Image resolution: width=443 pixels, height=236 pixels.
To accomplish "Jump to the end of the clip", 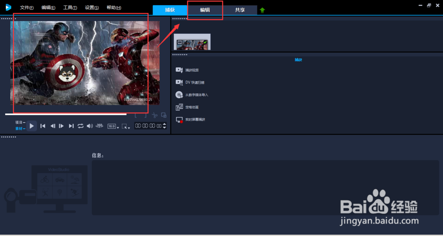I will [x=71, y=126].
